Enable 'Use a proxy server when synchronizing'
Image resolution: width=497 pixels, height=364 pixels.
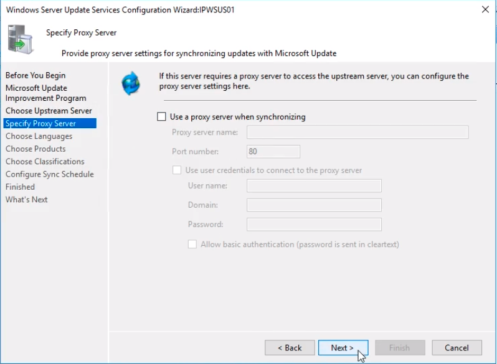[x=162, y=116]
